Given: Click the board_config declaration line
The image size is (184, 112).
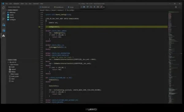Looking at the screenshot, I should [59, 15].
